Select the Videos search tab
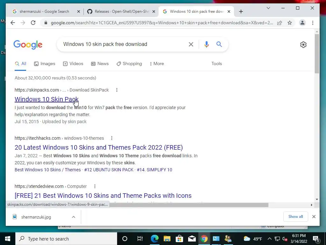Image resolution: width=326 pixels, height=245 pixels. pos(73,64)
